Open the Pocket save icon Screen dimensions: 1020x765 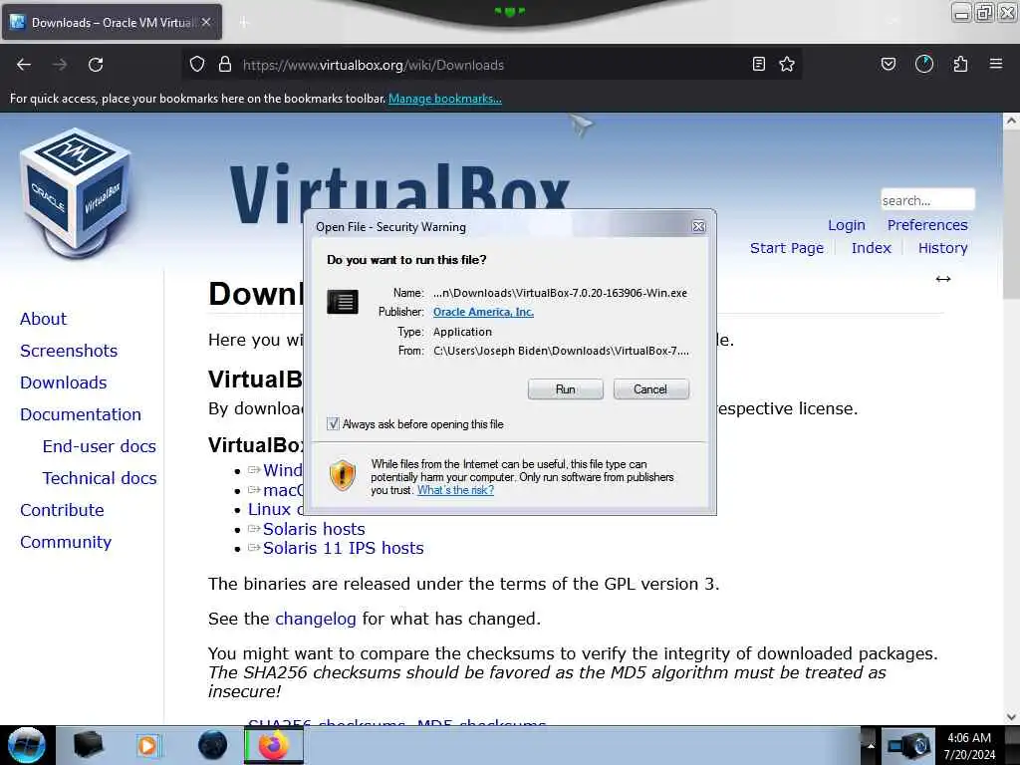click(888, 64)
